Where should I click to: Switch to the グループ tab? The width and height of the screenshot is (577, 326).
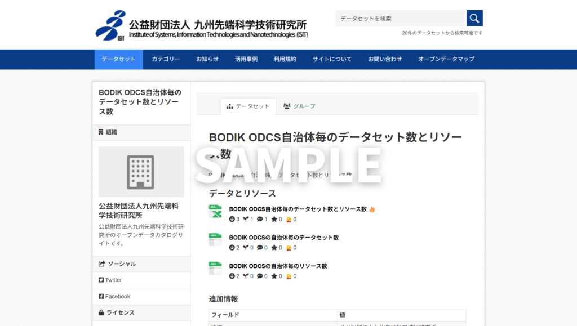click(x=299, y=106)
